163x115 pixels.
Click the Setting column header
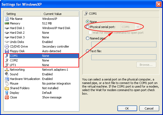(x=23, y=14)
